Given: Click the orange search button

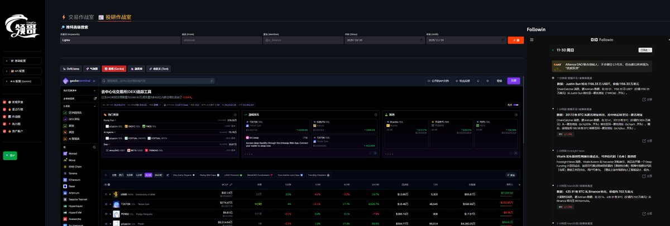Looking at the screenshot, I should 515,40.
